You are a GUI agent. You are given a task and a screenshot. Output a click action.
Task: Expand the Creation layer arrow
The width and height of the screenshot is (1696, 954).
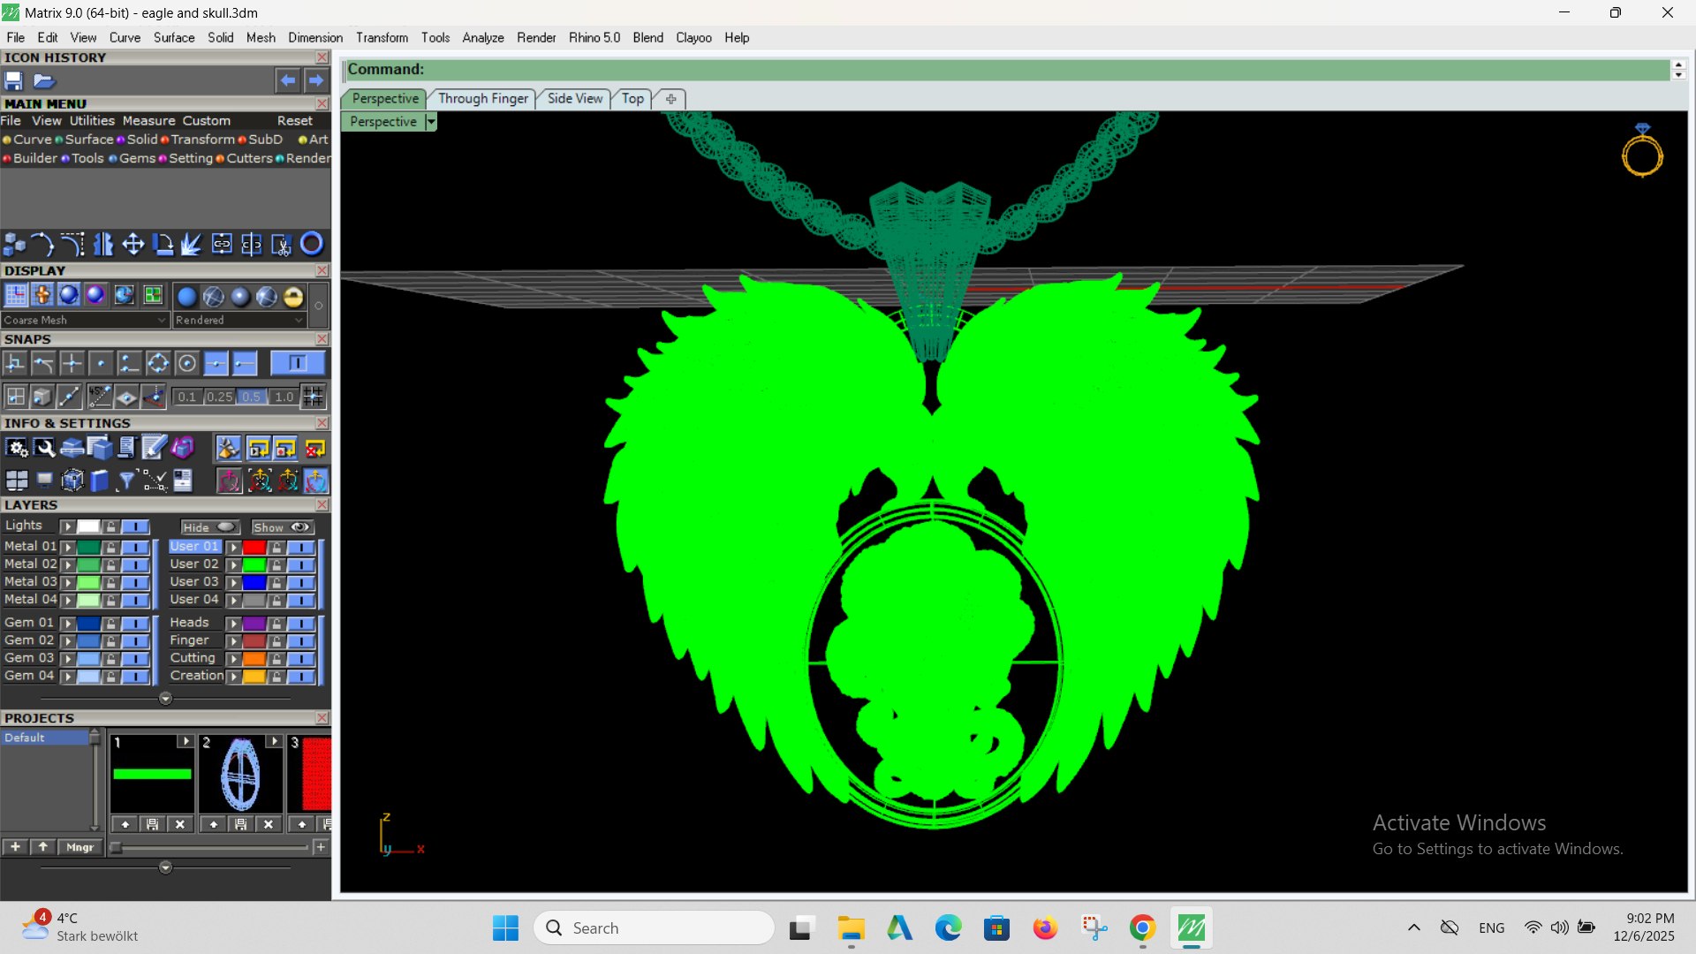coord(233,677)
